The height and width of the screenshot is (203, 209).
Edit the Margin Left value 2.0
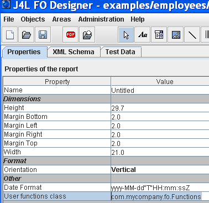click(160, 126)
